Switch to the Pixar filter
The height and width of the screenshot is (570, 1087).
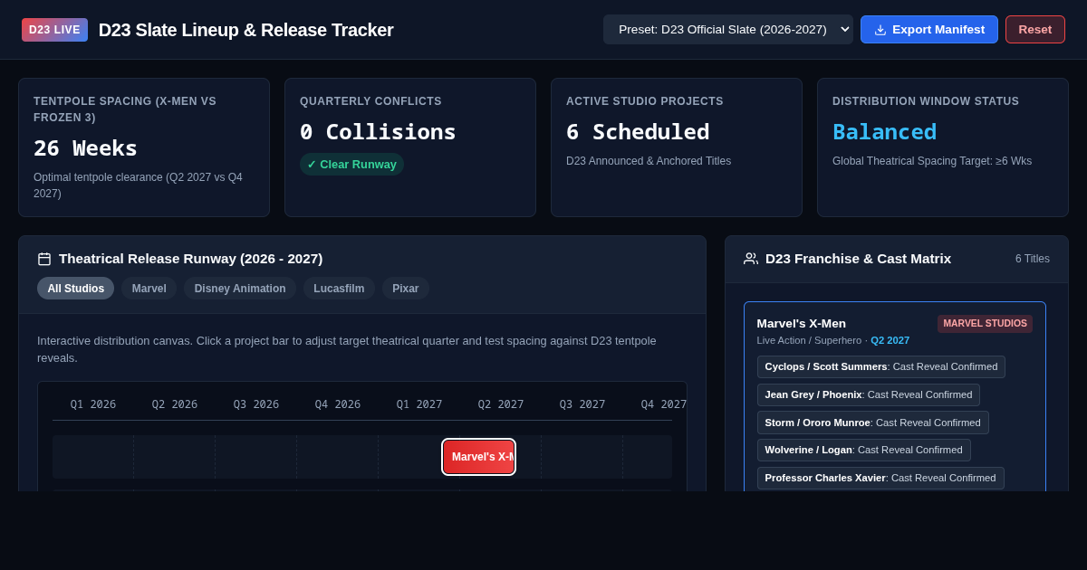click(406, 289)
